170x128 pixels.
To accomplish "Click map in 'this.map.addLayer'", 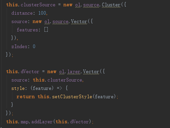I will pos(25,122).
